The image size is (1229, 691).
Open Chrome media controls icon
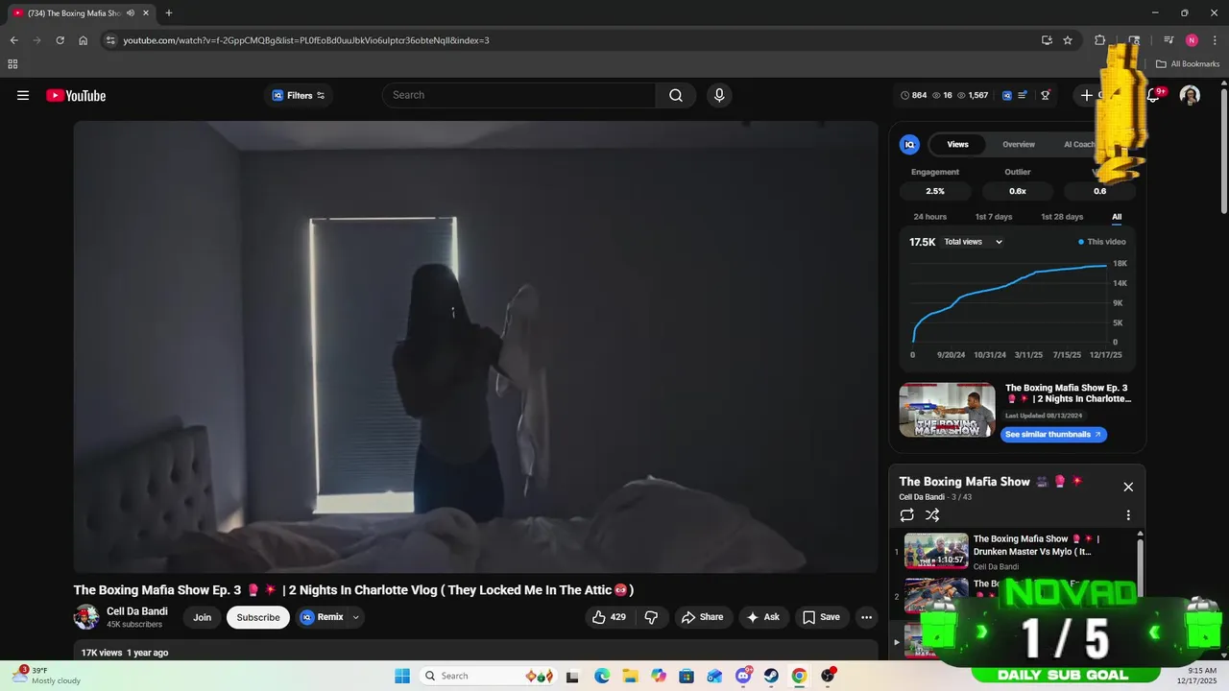(1169, 40)
